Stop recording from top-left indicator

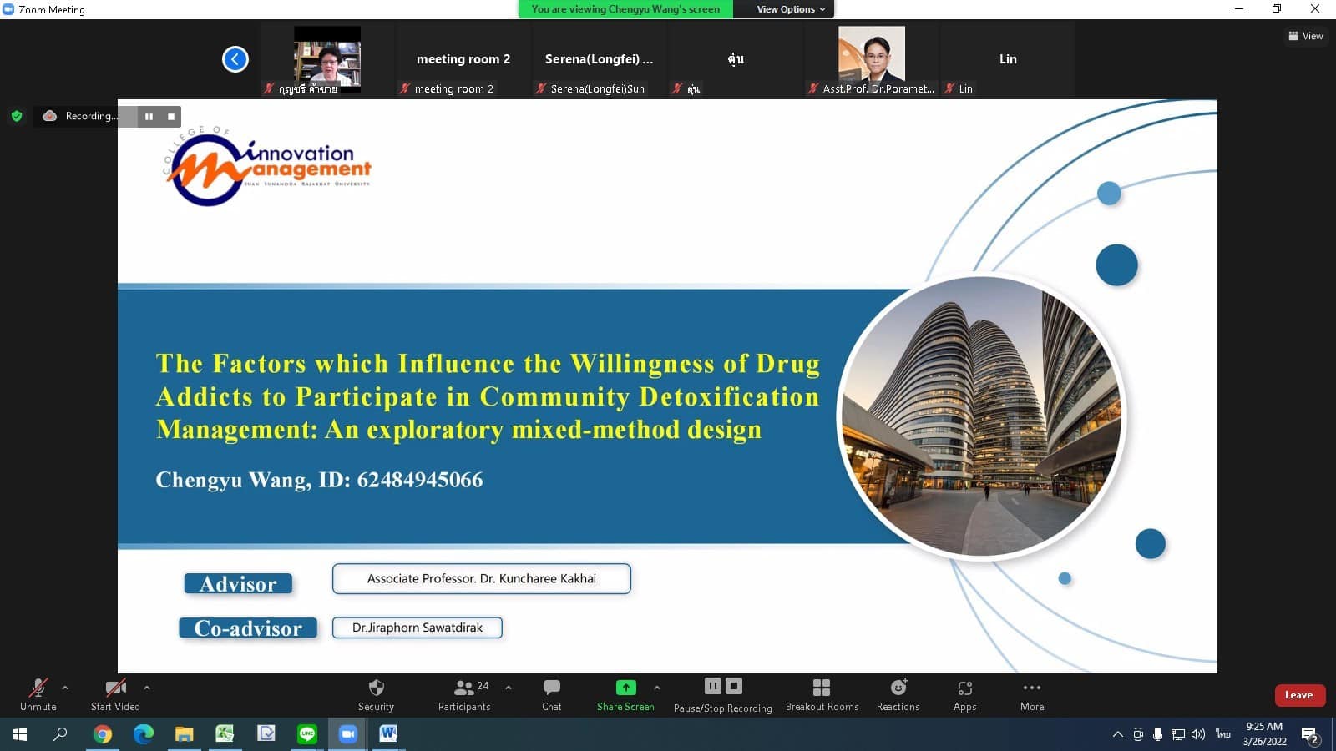(171, 117)
